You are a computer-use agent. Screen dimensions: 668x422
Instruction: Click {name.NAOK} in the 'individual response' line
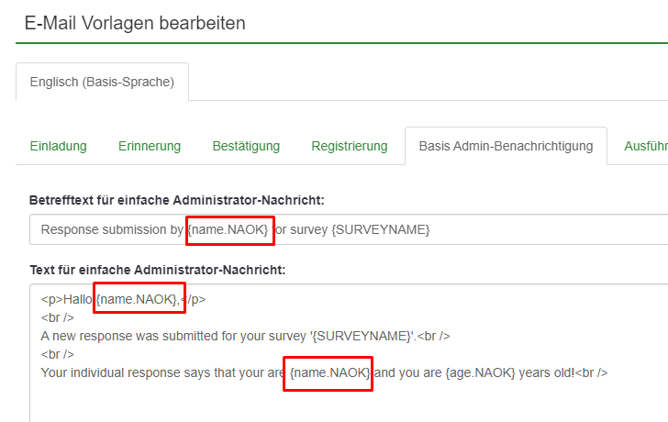pyautogui.click(x=328, y=372)
